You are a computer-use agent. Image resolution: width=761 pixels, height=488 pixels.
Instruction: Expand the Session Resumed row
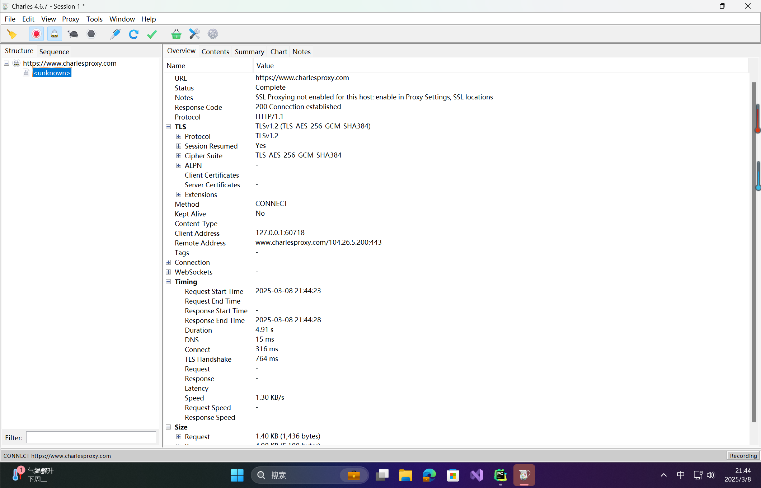[x=179, y=146]
